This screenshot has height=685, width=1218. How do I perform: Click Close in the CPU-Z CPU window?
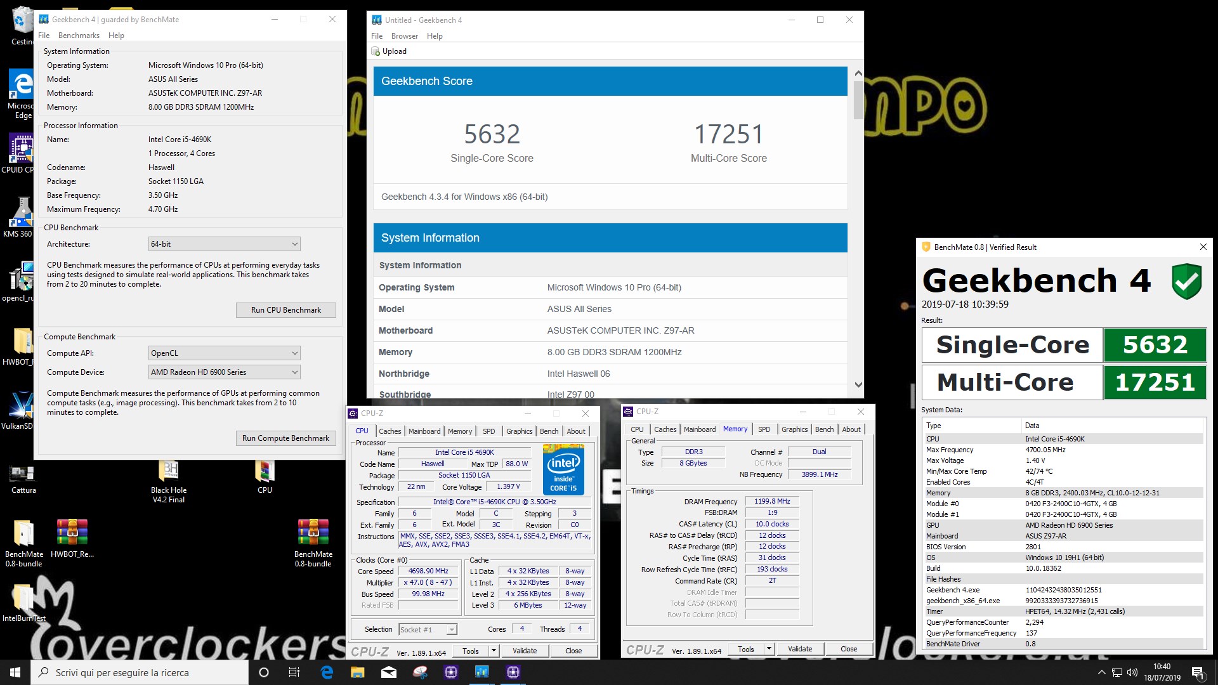(x=573, y=651)
